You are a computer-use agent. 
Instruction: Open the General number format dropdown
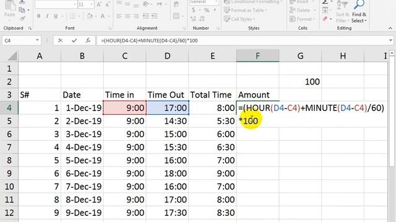click(216, 2)
